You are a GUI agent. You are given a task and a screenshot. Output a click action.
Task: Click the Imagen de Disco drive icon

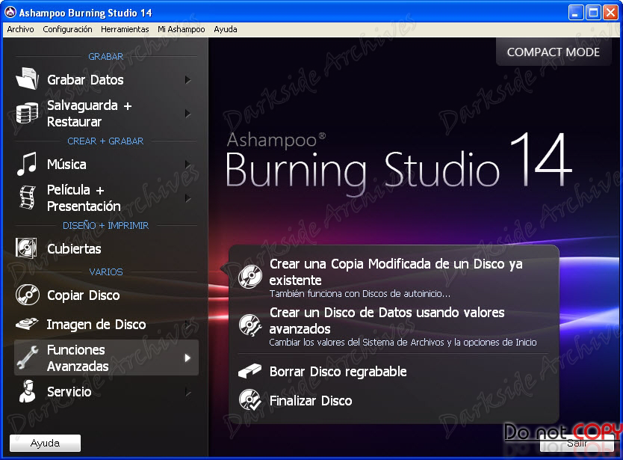click(x=27, y=324)
